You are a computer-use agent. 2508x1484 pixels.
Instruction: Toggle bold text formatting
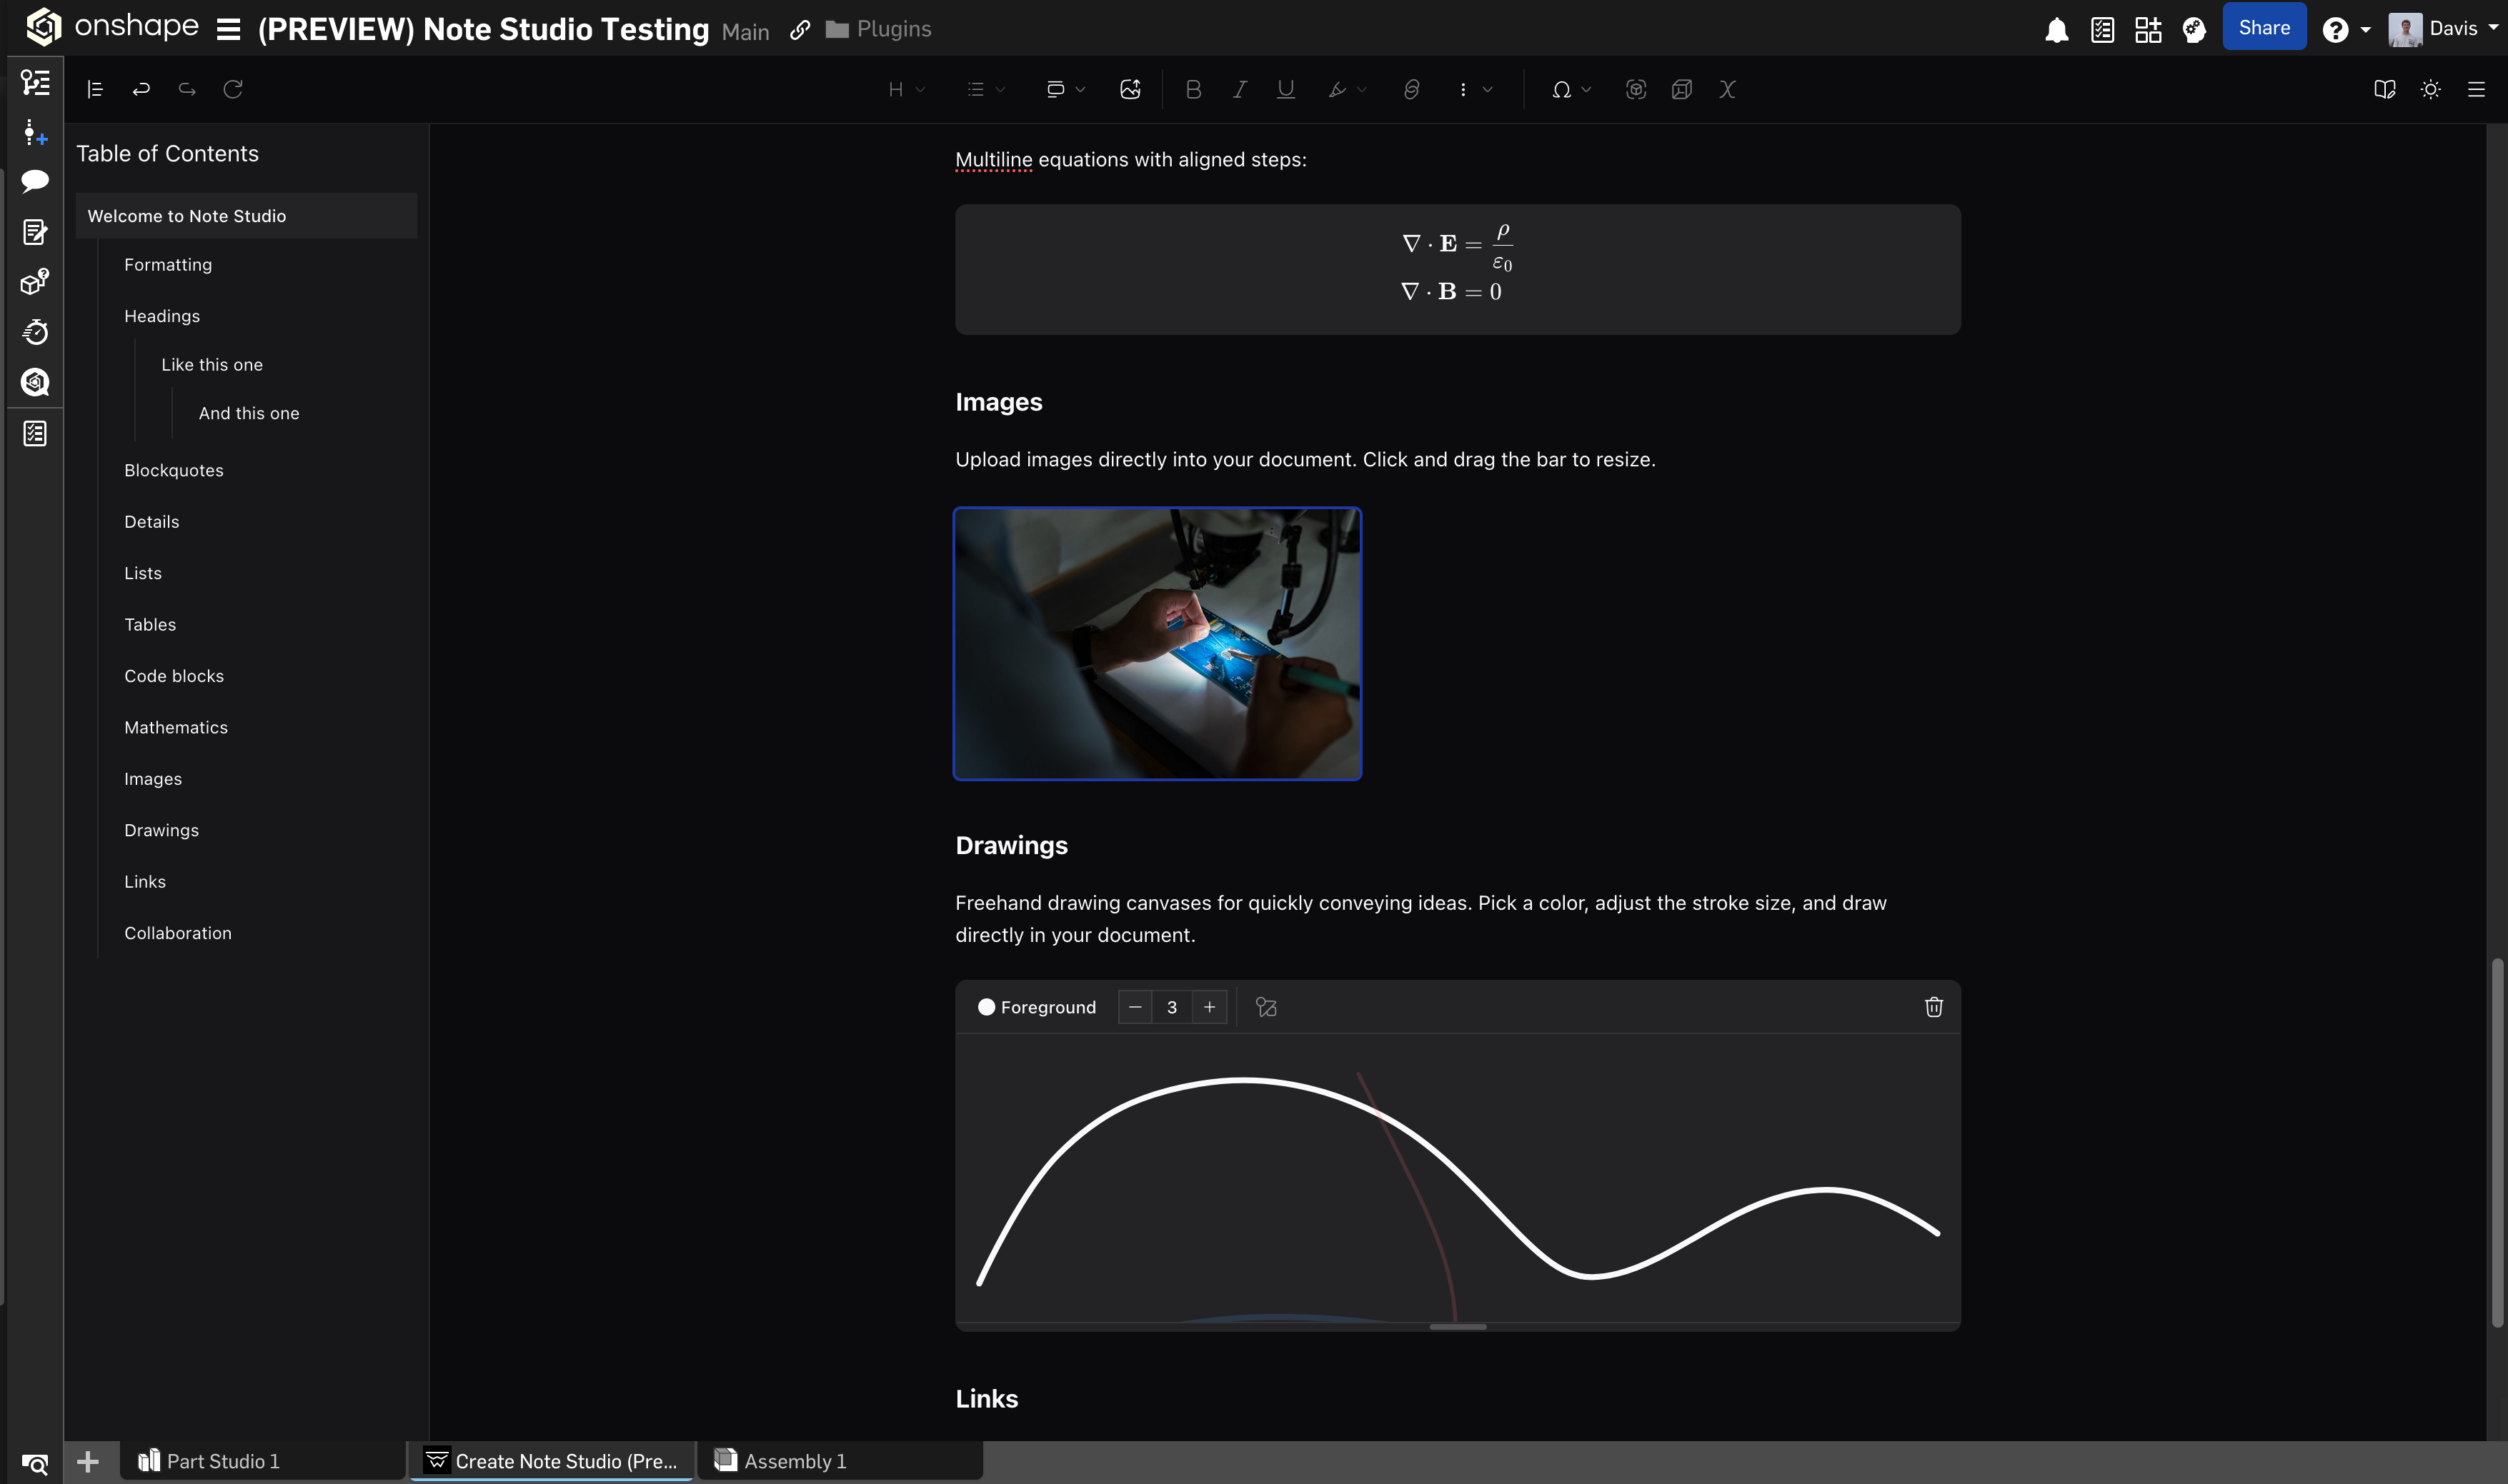point(1193,90)
